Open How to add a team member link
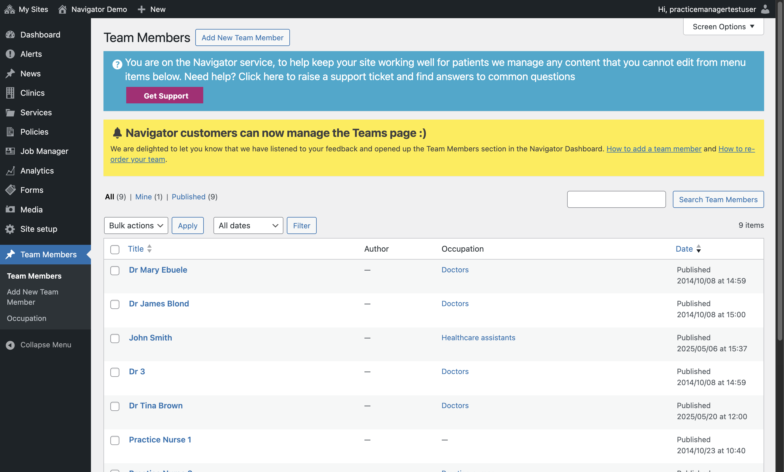The height and width of the screenshot is (472, 784). pyautogui.click(x=654, y=149)
